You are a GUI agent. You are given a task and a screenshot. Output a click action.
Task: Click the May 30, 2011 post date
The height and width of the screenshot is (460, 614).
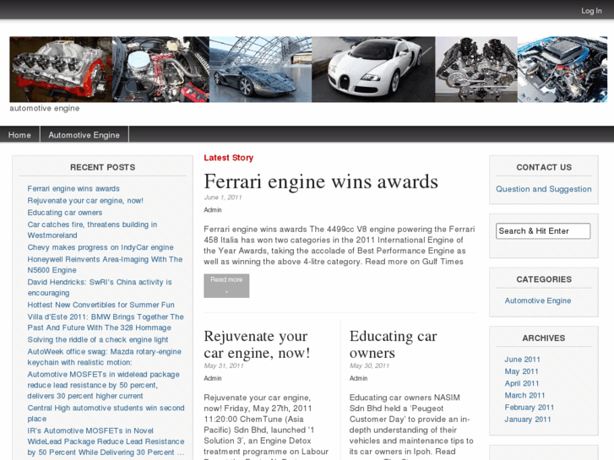pos(369,365)
